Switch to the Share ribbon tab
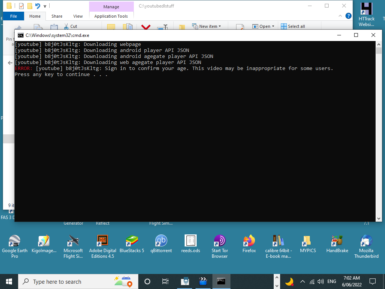This screenshot has height=289, width=385. point(57,16)
